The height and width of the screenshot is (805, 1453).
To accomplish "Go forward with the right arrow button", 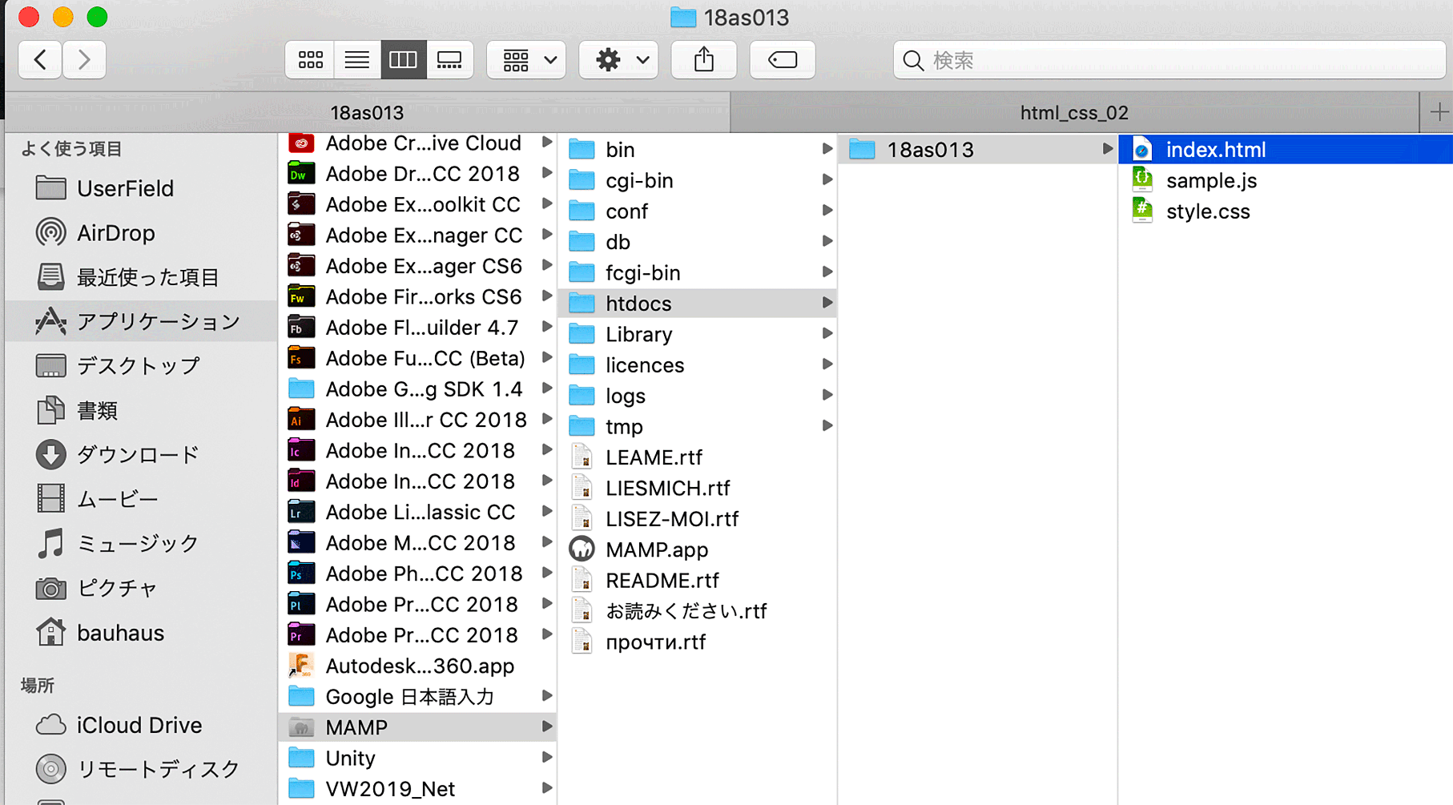I will click(x=84, y=60).
